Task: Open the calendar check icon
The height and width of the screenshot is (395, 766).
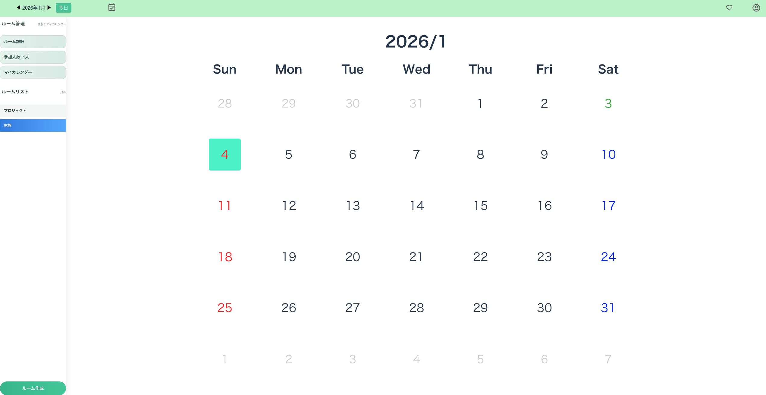Action: [112, 8]
